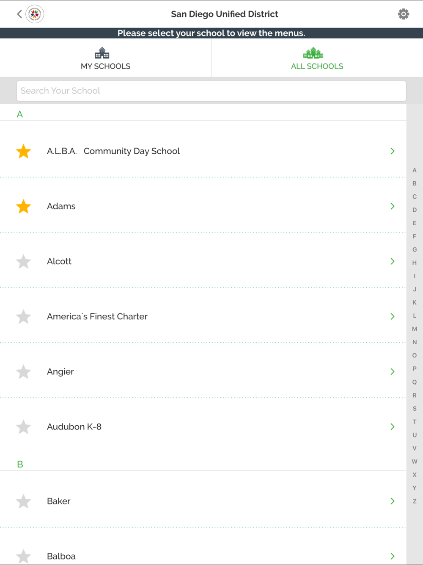Click the All Schools buildings icon
The width and height of the screenshot is (423, 565).
point(313,53)
